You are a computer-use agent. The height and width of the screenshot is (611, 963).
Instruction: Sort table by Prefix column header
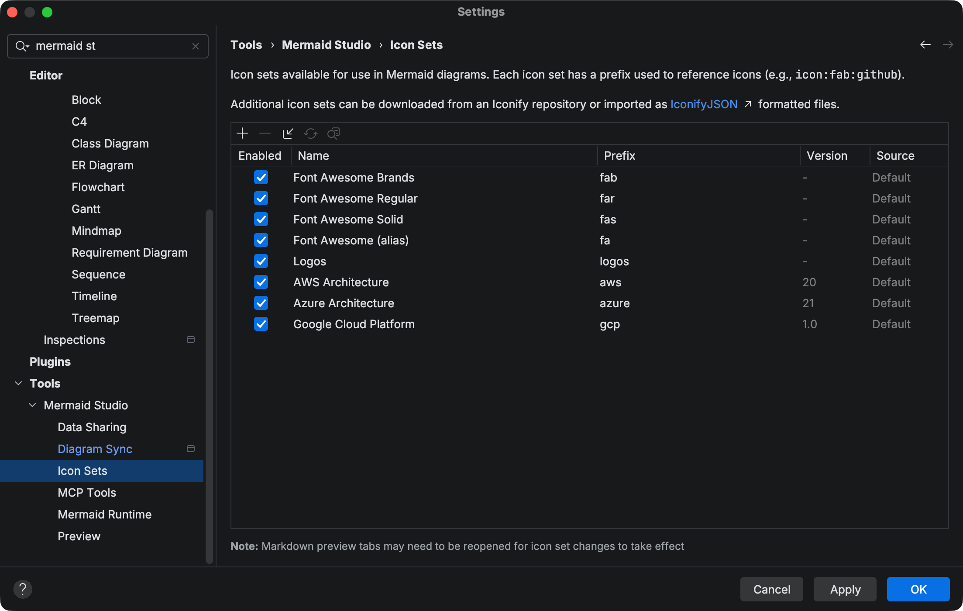click(698, 156)
